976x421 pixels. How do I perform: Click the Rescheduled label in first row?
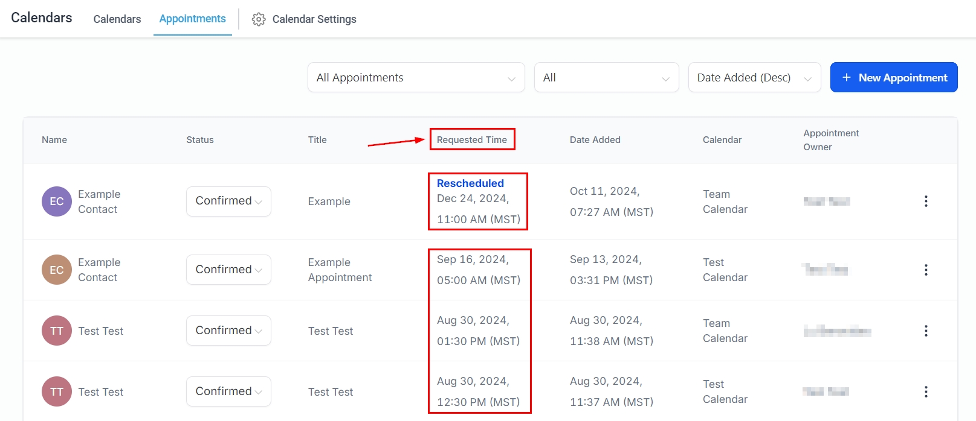point(470,183)
